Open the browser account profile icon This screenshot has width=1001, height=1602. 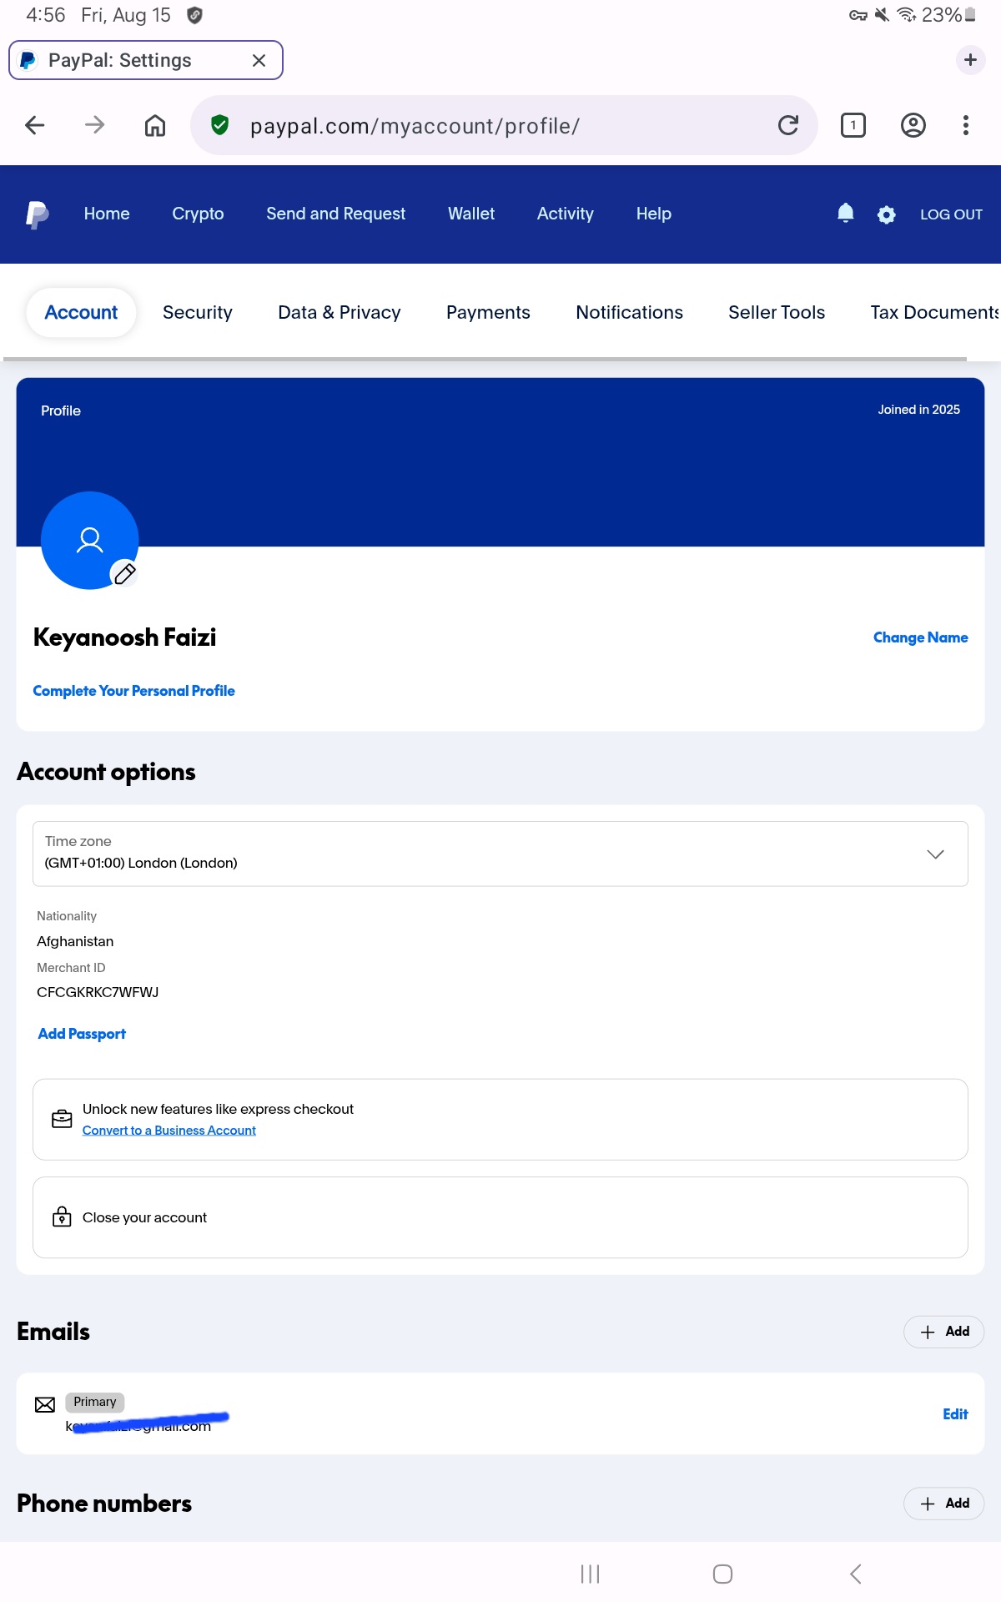pyautogui.click(x=913, y=125)
